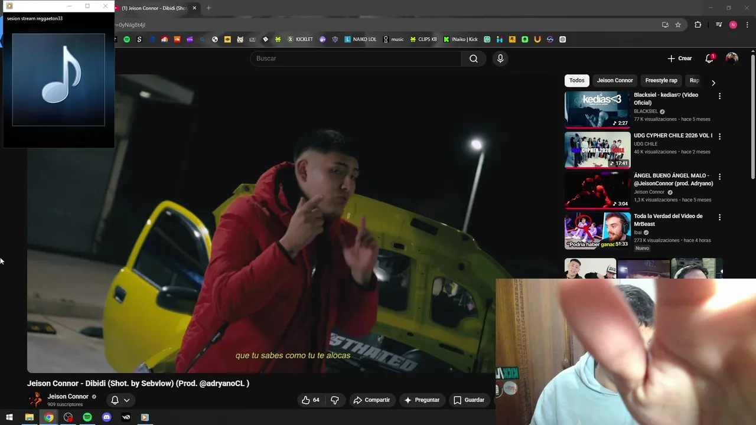This screenshot has height=425, width=756.
Task: Open INaiko | Kick bookmark
Action: coord(460,40)
